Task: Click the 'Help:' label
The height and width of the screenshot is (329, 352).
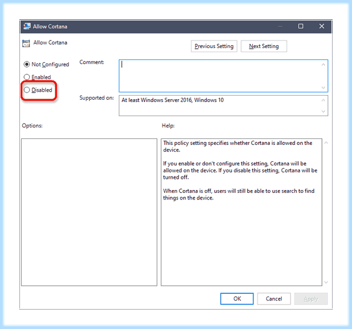Action: (168, 126)
